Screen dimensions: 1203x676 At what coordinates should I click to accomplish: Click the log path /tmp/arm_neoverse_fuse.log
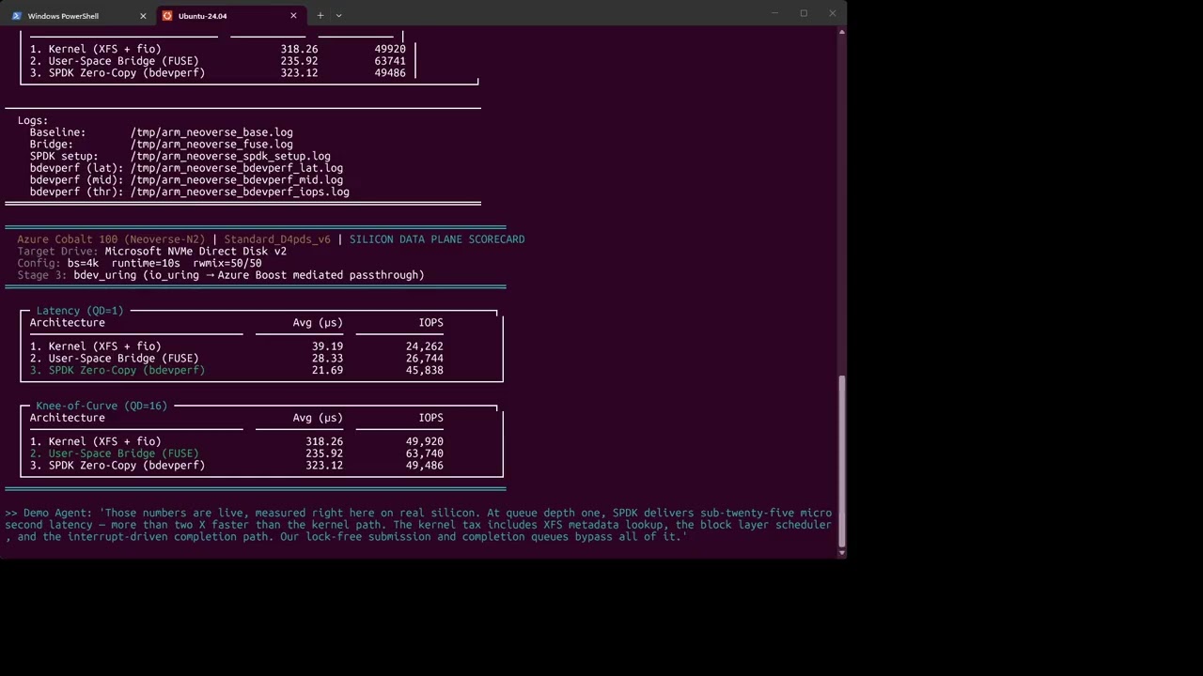(x=211, y=145)
